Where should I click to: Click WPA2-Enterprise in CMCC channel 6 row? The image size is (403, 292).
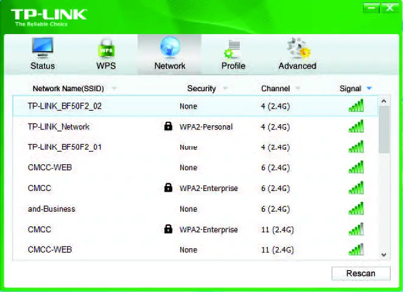click(x=209, y=188)
